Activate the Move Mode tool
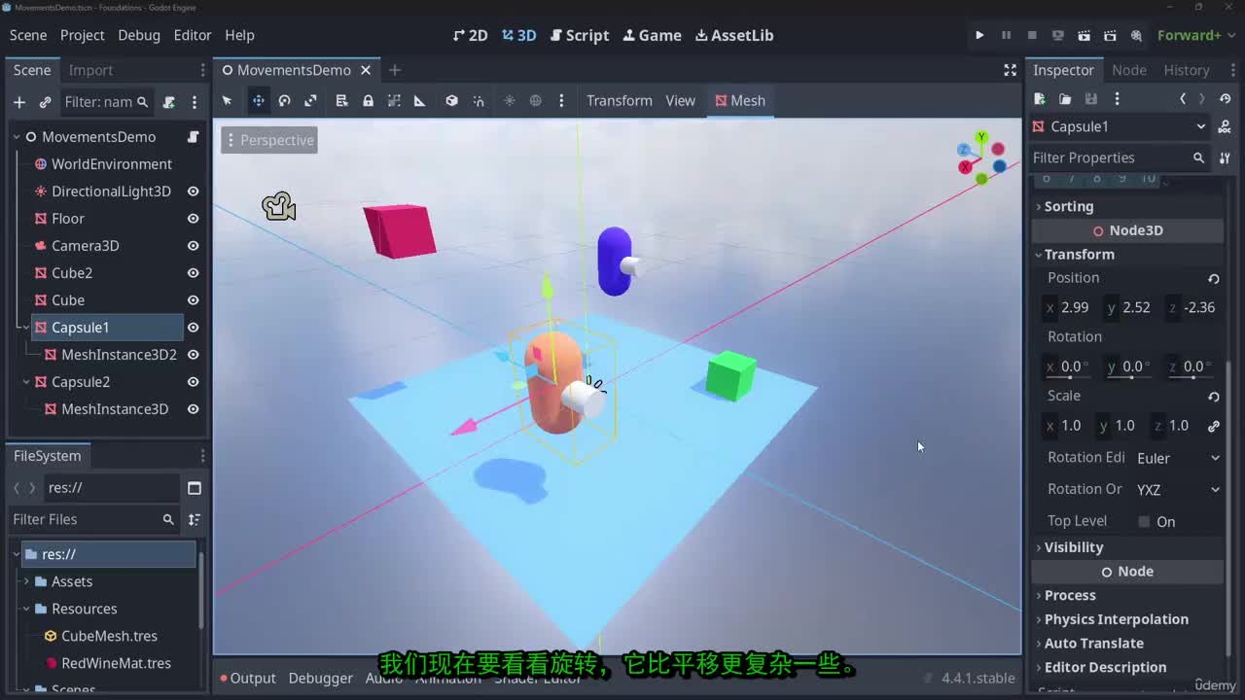The height and width of the screenshot is (700, 1245). 259,100
